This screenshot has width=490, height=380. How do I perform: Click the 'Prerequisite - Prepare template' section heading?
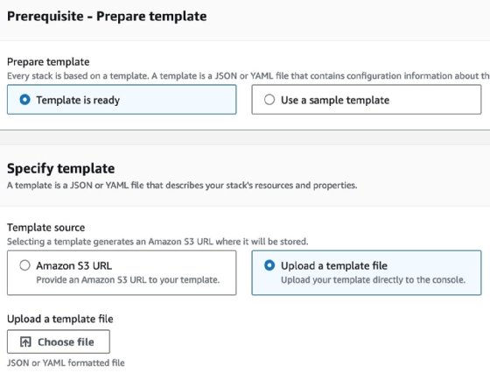[107, 17]
